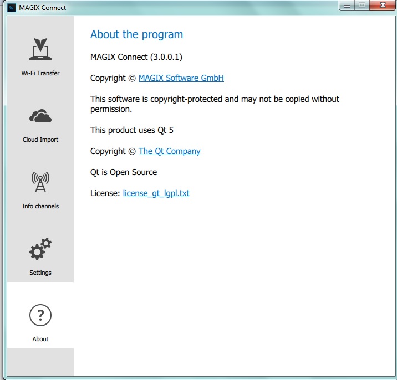Open the license_qt_lgpl.txt link
This screenshot has width=397, height=380.
[156, 193]
